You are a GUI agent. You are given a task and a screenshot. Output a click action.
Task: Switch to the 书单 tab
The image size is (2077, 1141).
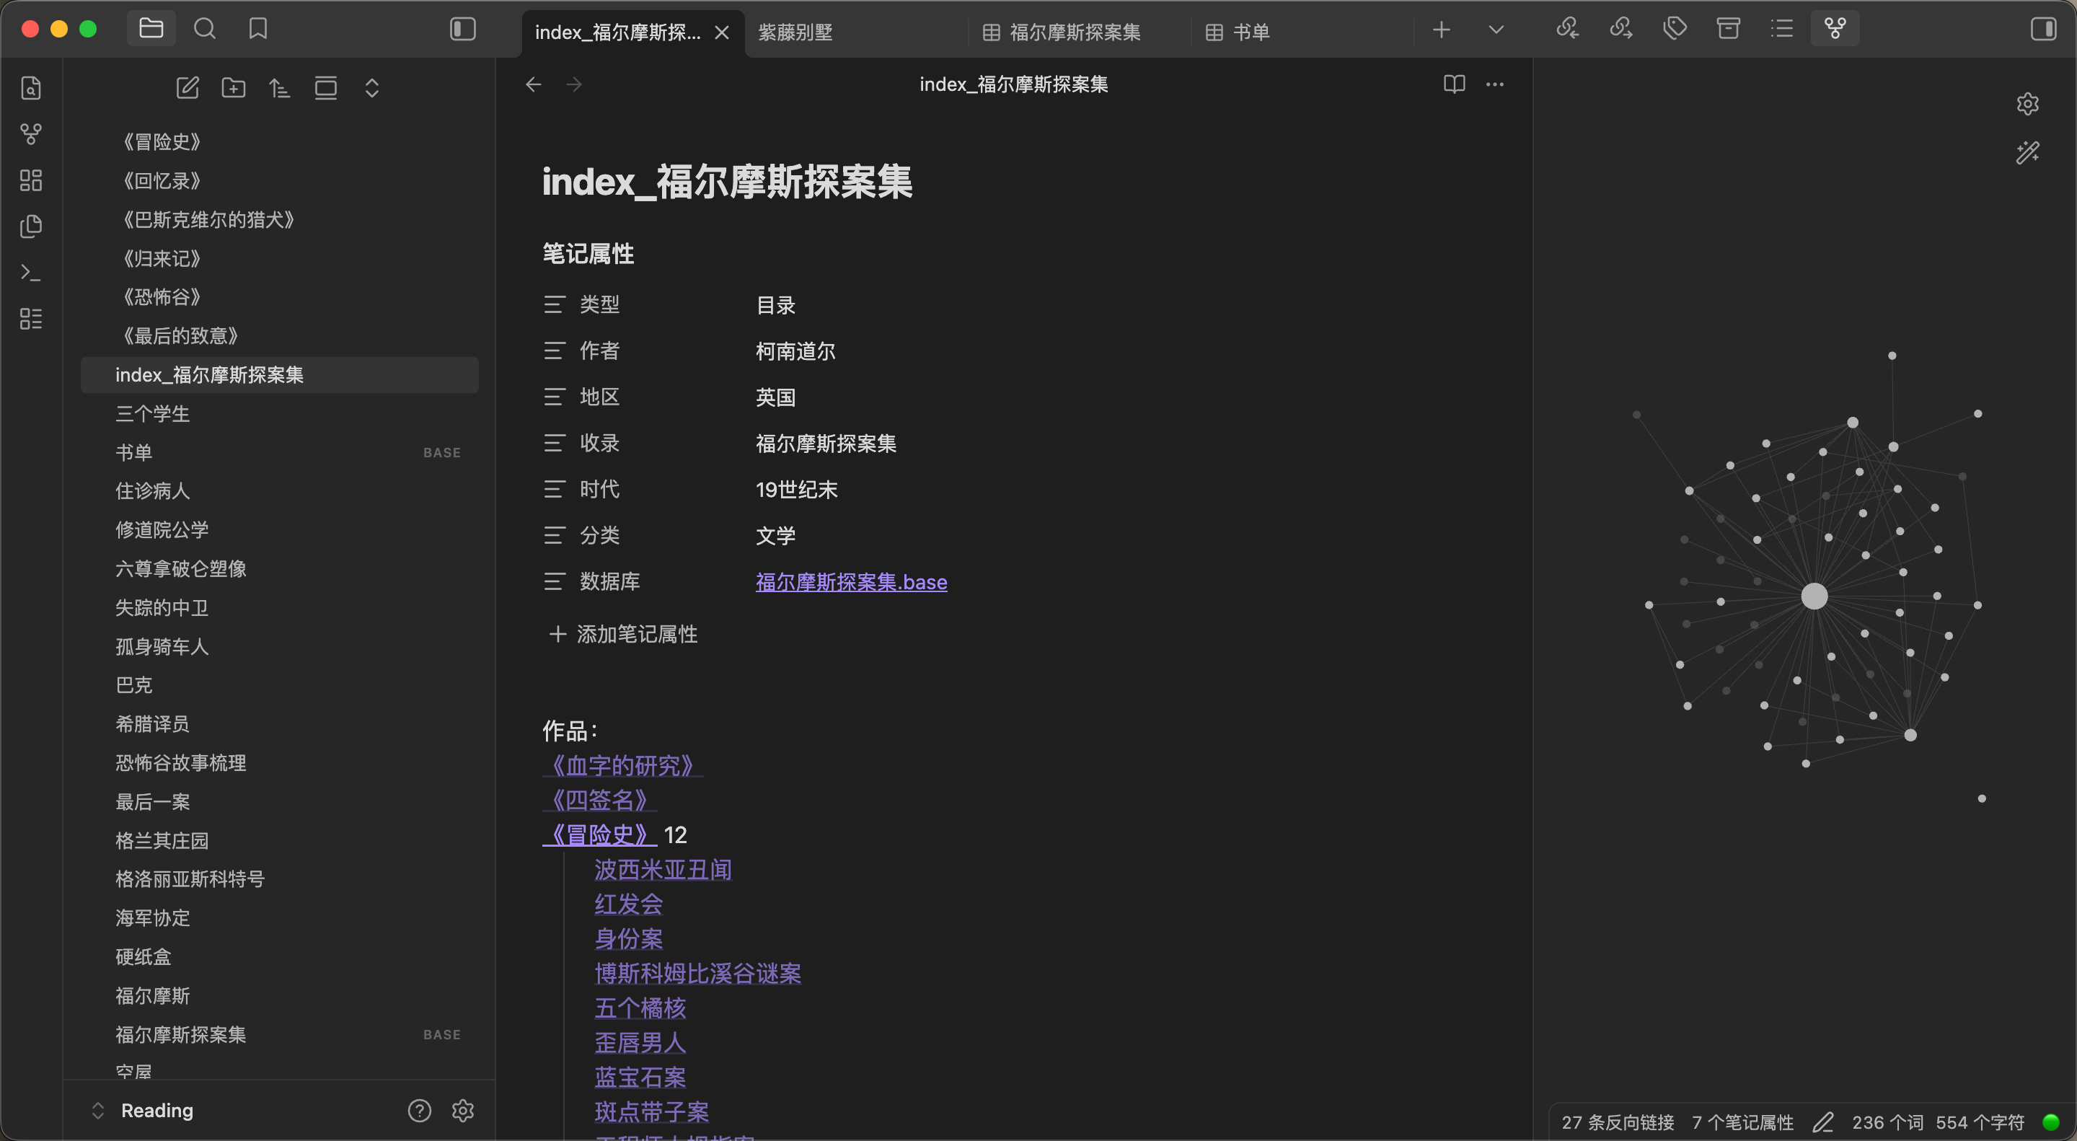pos(1302,32)
